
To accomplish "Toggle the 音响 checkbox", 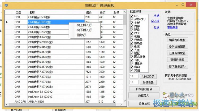I will pos(132,67).
